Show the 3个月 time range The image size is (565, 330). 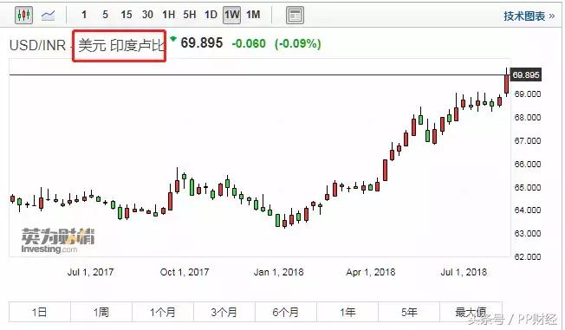pos(224,312)
